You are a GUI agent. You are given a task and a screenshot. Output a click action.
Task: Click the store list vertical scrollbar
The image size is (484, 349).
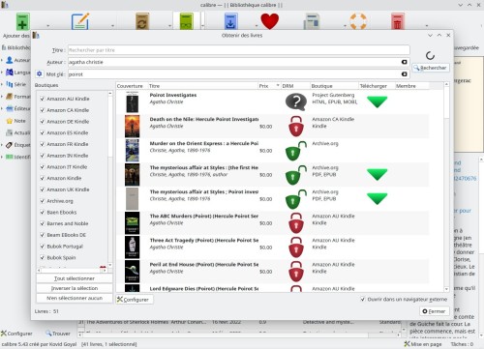point(110,179)
